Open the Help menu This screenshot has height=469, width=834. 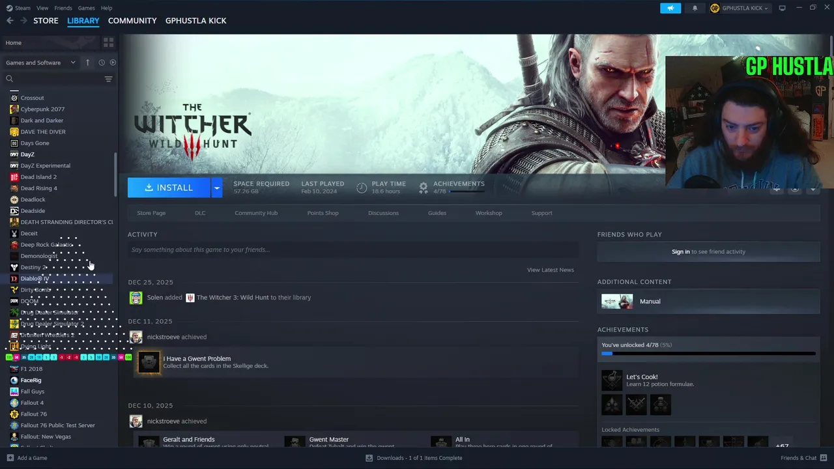[x=106, y=8]
